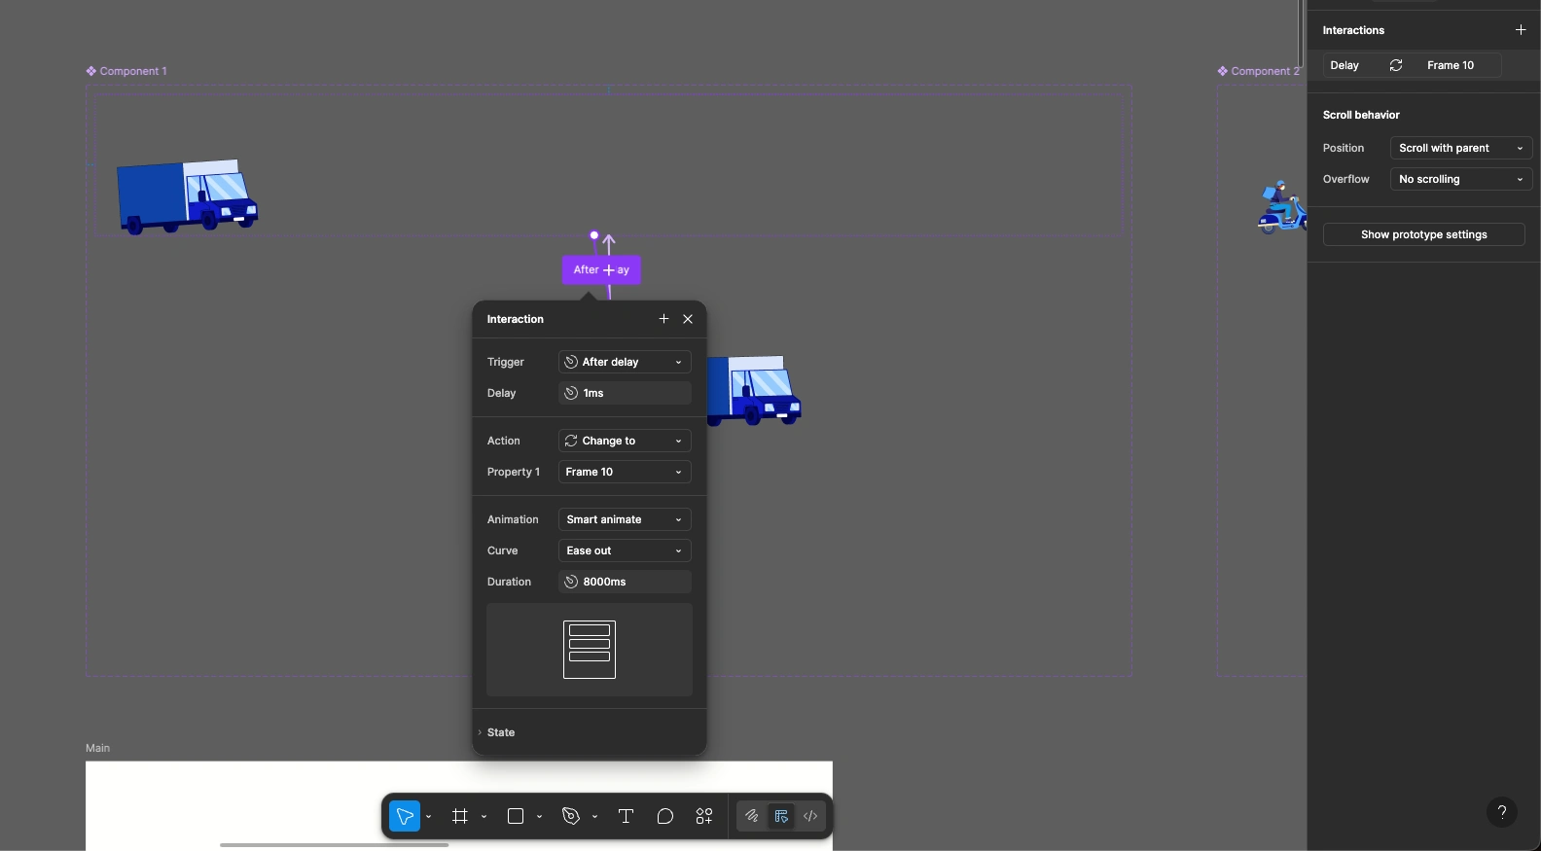
Task: Select the truck beside the Interaction popup
Action: [x=754, y=390]
